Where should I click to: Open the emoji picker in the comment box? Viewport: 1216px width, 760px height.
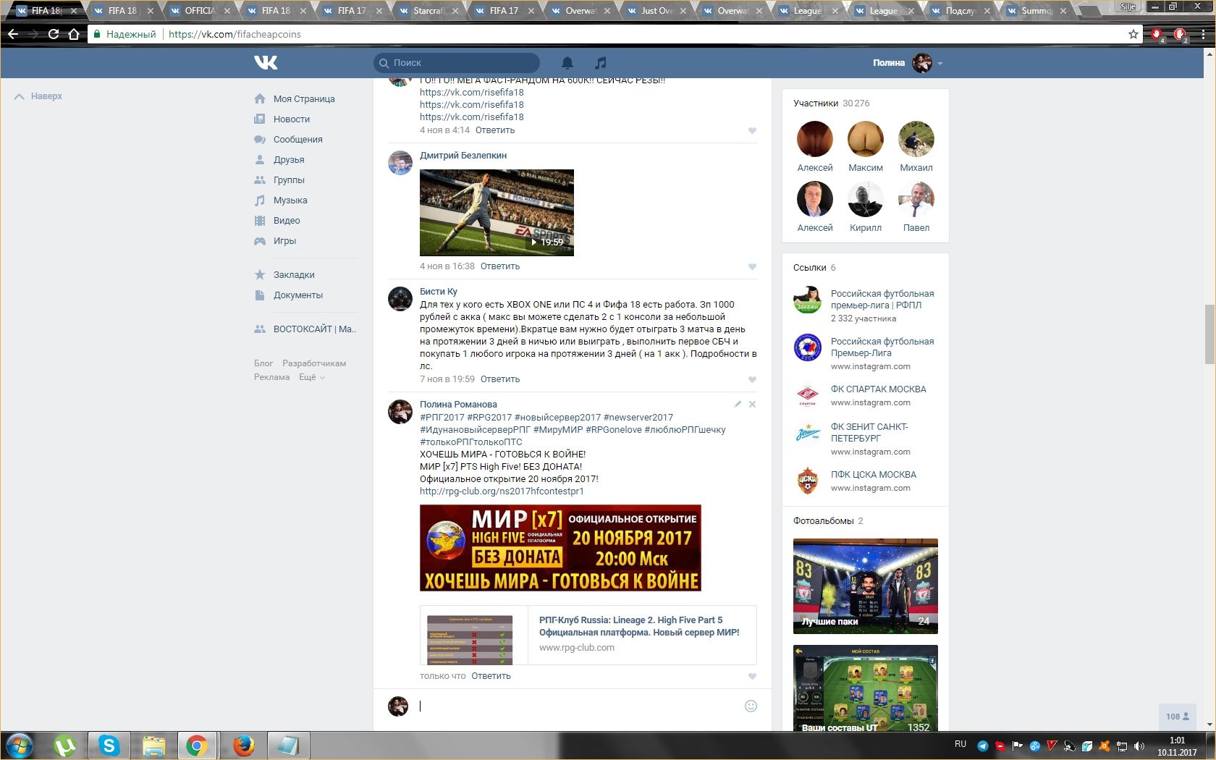(751, 706)
